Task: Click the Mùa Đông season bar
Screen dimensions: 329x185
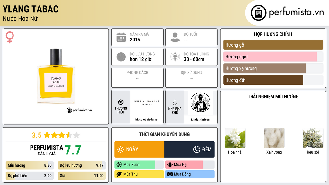Action: point(190,174)
